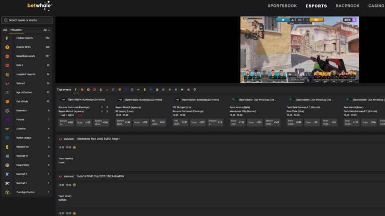Filter top events by Overwatch icon

click(x=132, y=90)
